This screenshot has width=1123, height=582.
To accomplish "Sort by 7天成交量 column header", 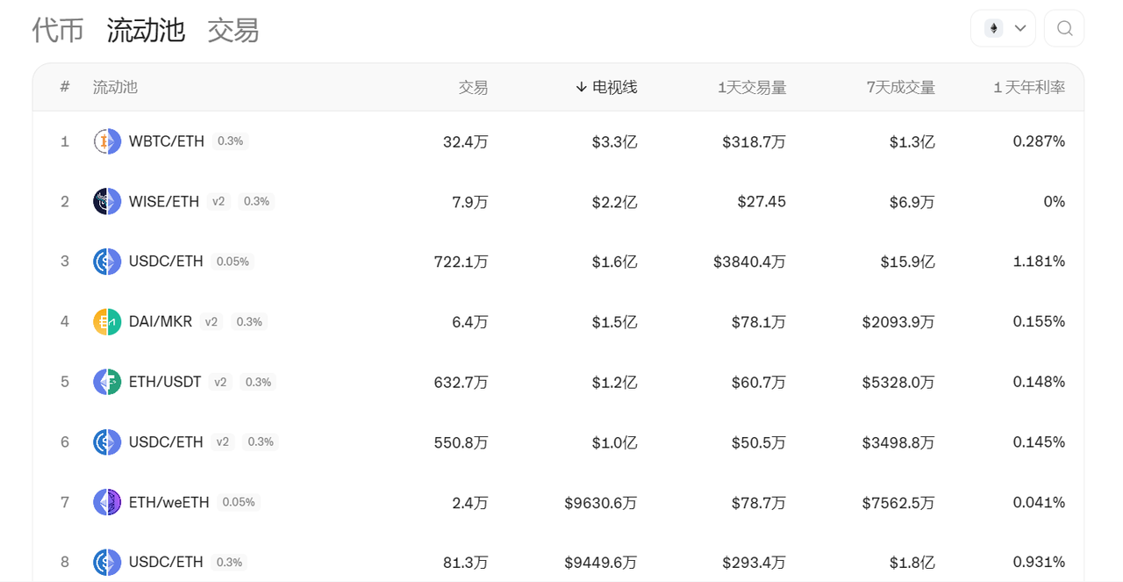I will coord(900,87).
